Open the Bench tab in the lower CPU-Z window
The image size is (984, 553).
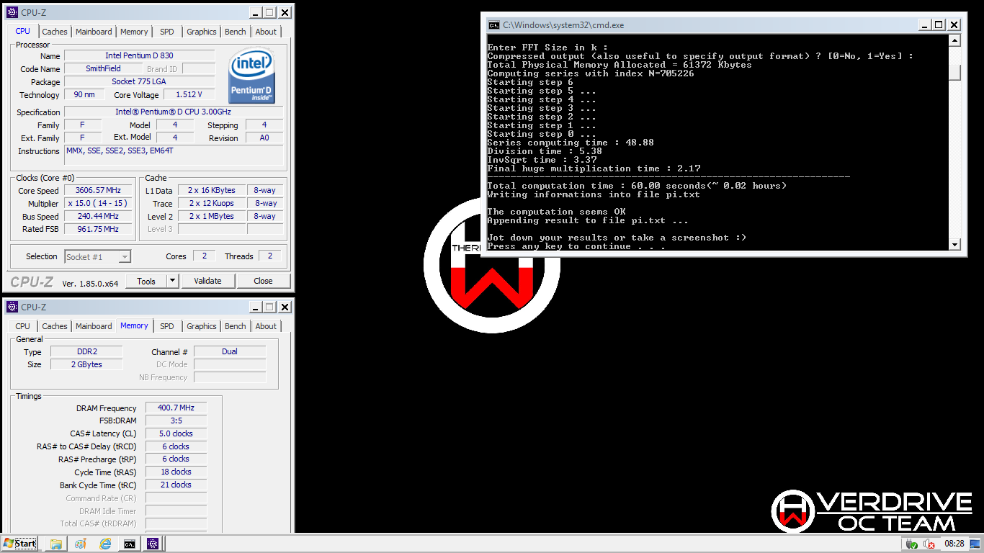click(236, 326)
